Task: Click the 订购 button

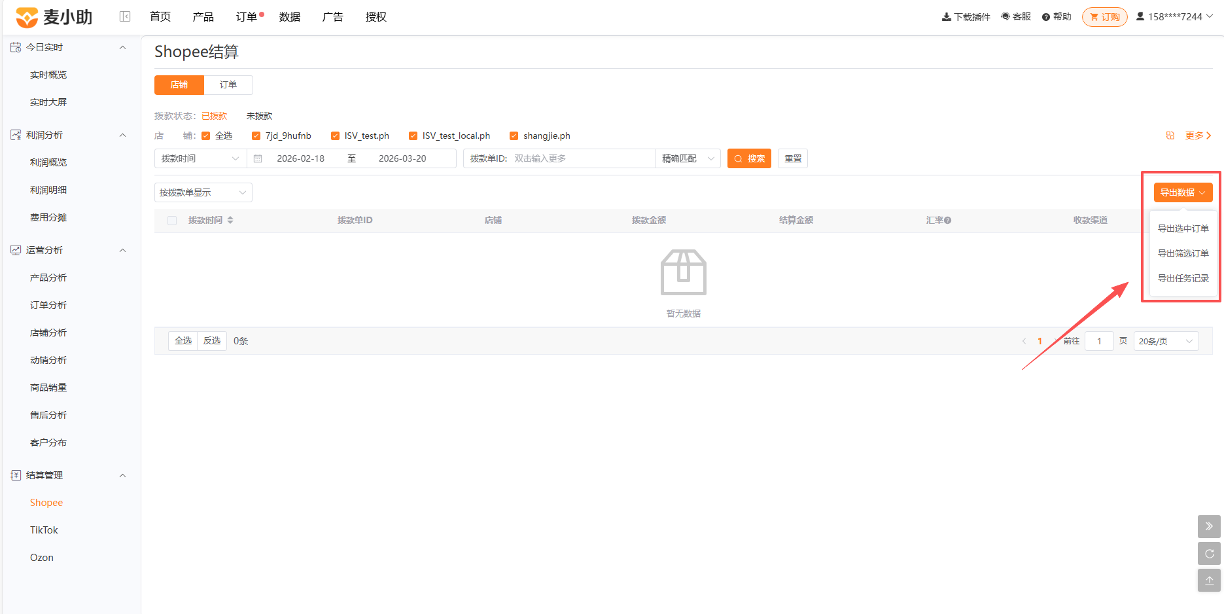Action: click(x=1104, y=17)
